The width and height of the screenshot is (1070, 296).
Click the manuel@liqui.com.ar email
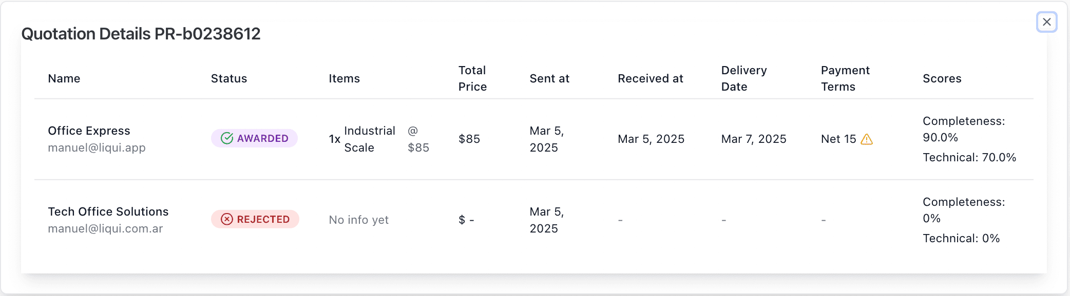click(x=105, y=228)
